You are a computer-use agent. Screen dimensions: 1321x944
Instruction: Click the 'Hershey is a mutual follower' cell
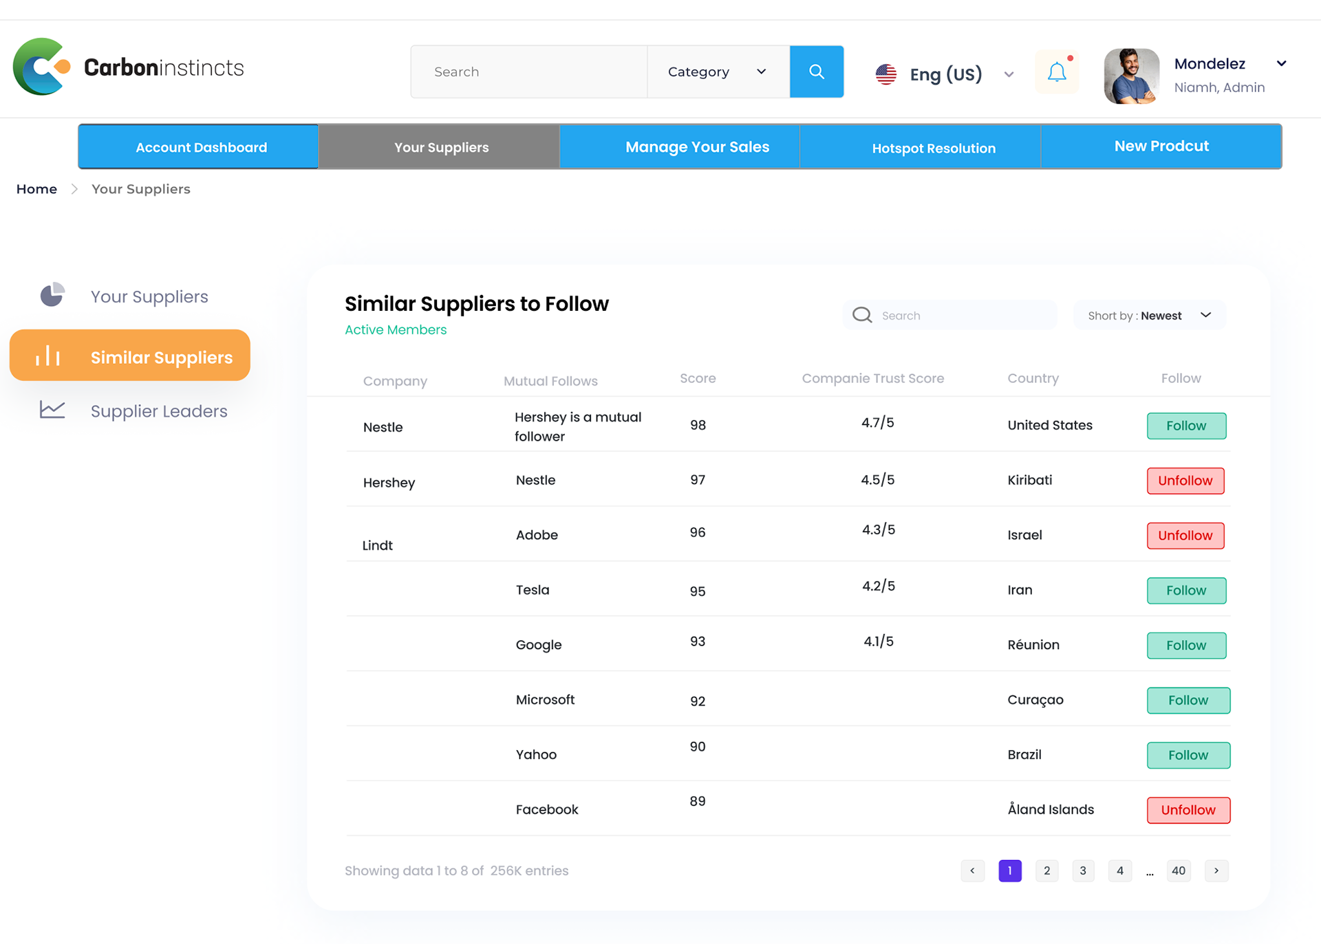(x=578, y=426)
